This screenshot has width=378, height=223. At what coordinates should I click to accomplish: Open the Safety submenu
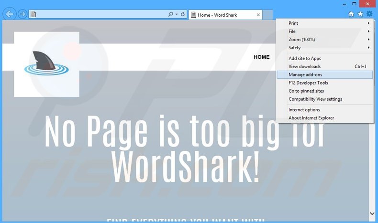(x=325, y=48)
